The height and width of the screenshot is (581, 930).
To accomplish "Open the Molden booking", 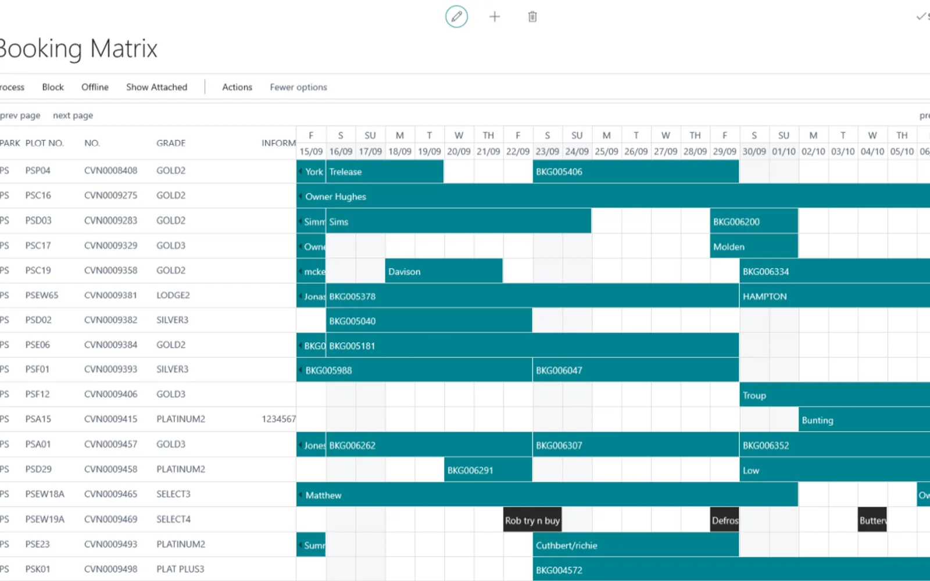I will [x=754, y=247].
